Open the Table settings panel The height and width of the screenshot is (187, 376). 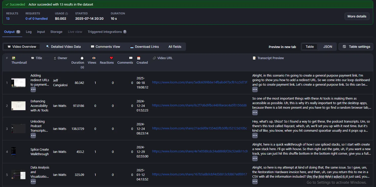(x=356, y=47)
